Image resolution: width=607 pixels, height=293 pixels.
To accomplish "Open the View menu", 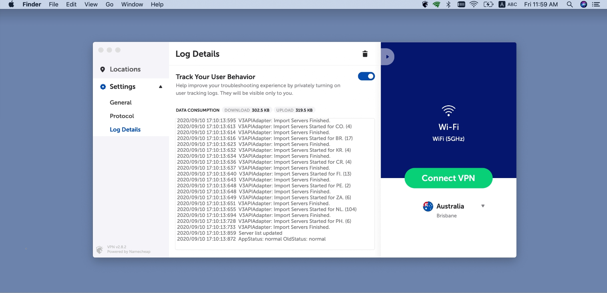I will click(91, 4).
